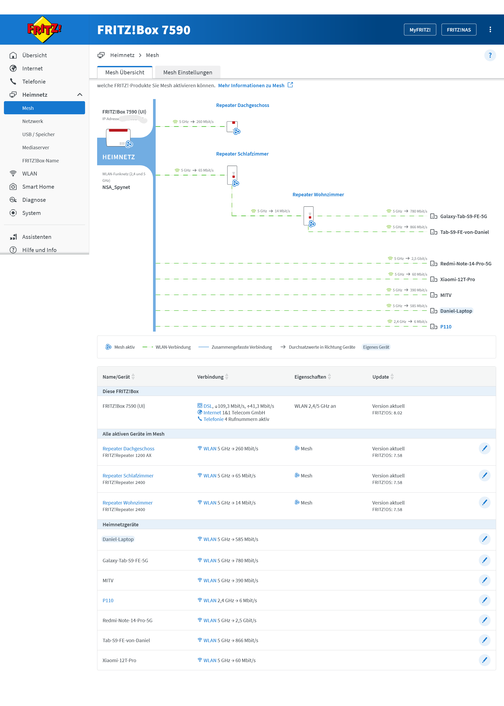The width and height of the screenshot is (504, 706).
Task: Click the Repeater Schlafzimmer device icon in diagram
Action: (x=233, y=176)
